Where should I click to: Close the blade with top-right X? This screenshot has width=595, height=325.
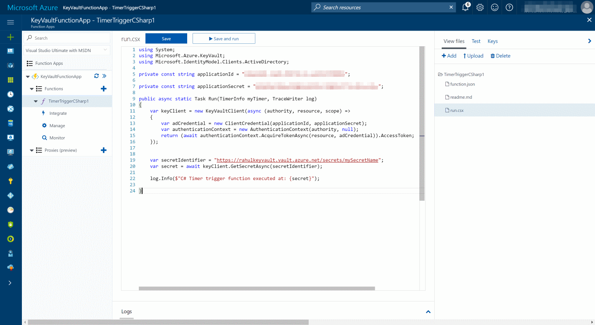point(589,20)
